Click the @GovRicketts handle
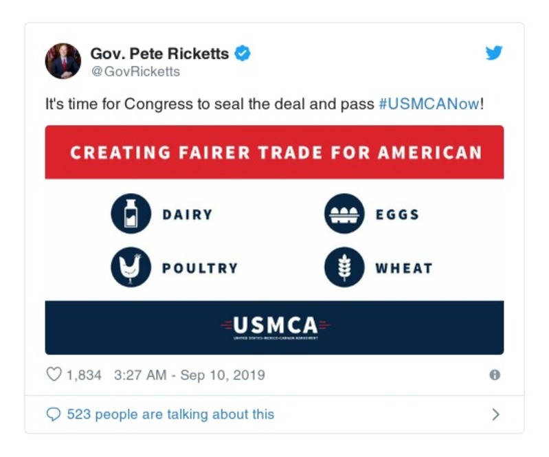Screen dimensions: 549x457 click(135, 71)
